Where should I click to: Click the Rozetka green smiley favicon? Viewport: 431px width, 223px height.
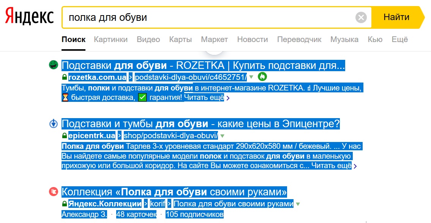54,65
